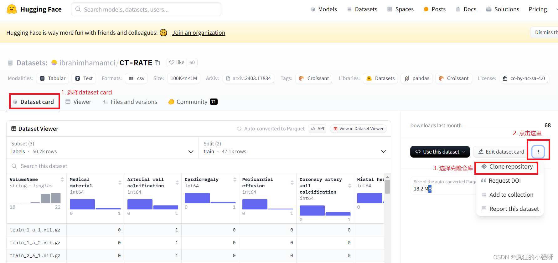Click the Croissant library tag
Image resolution: width=558 pixels, height=263 pixels.
(x=454, y=78)
